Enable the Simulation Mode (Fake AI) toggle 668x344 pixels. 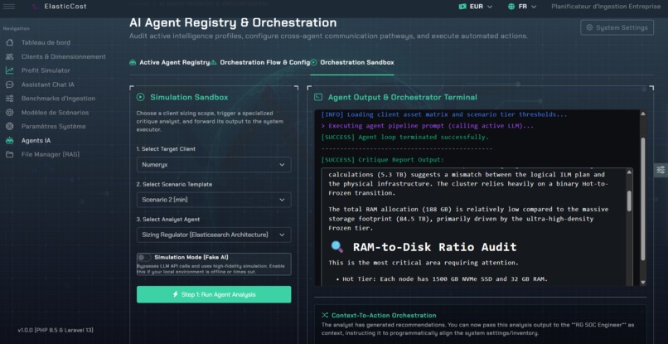144,258
